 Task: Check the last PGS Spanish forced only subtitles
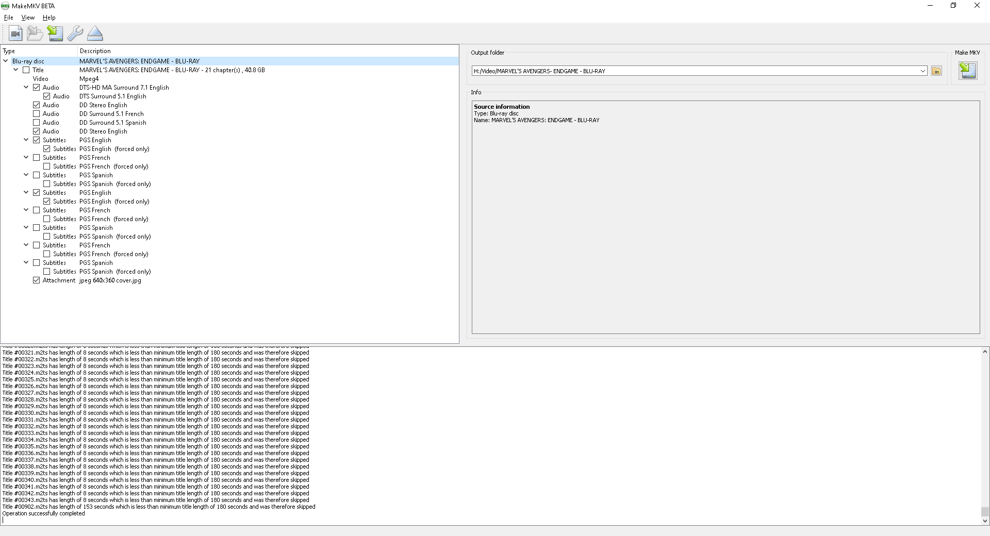(x=47, y=272)
